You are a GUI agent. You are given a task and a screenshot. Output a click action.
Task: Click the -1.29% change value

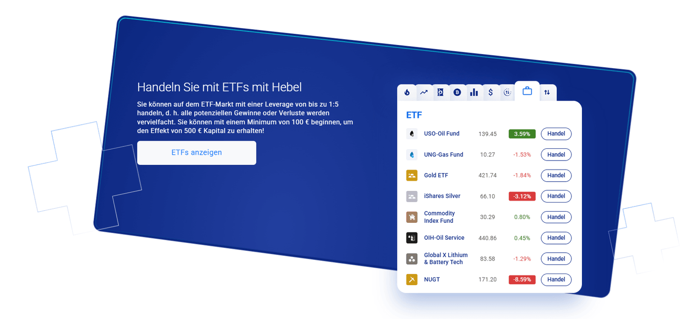point(522,259)
